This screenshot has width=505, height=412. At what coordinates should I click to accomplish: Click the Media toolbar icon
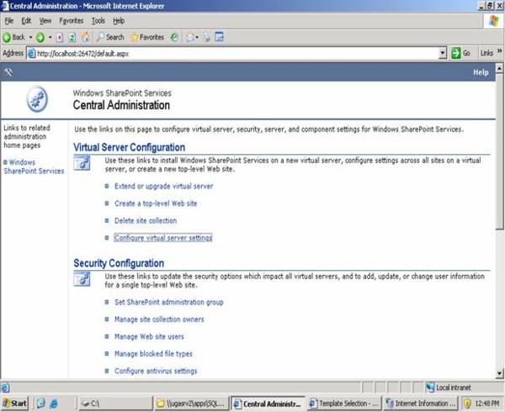(x=174, y=37)
